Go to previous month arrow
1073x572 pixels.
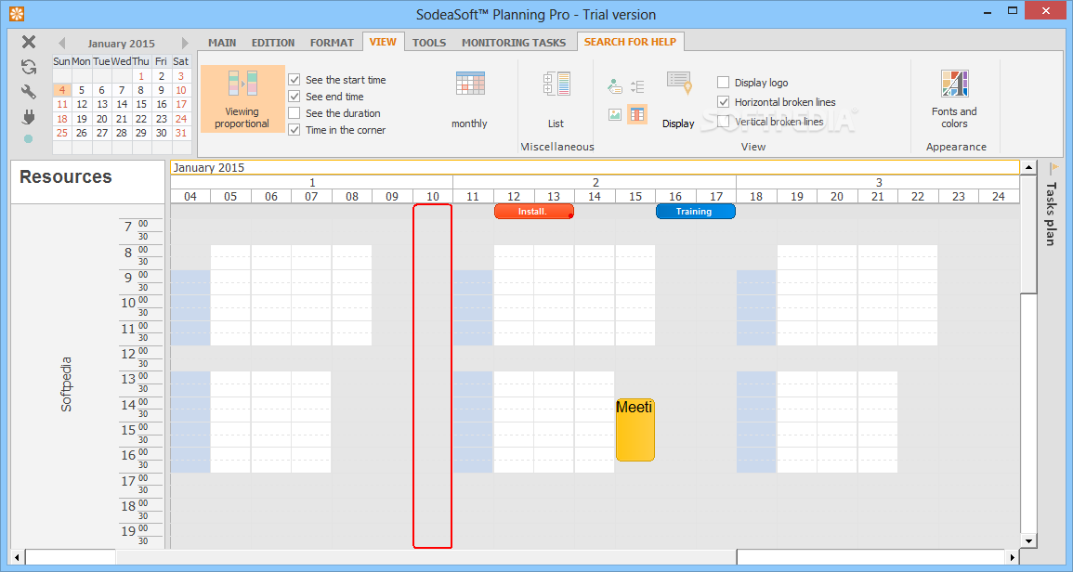pyautogui.click(x=61, y=43)
